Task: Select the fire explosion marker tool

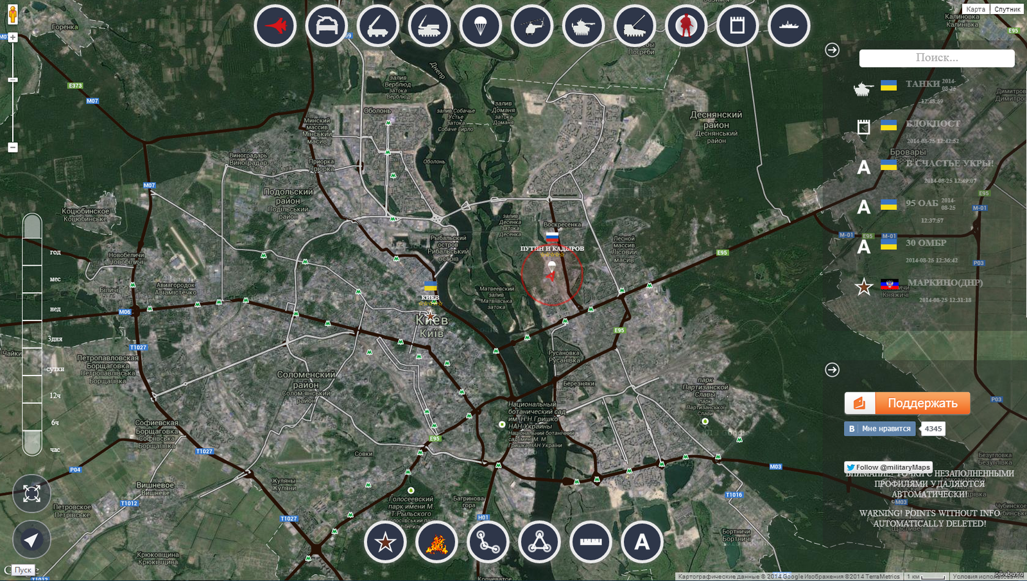Action: click(x=436, y=542)
